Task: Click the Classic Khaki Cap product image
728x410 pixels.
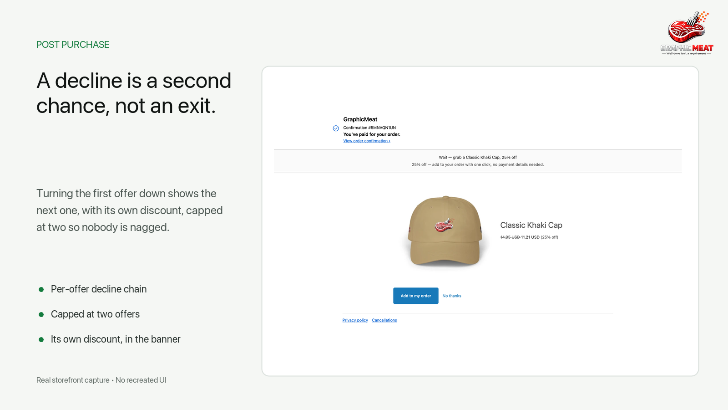Action: (x=445, y=231)
